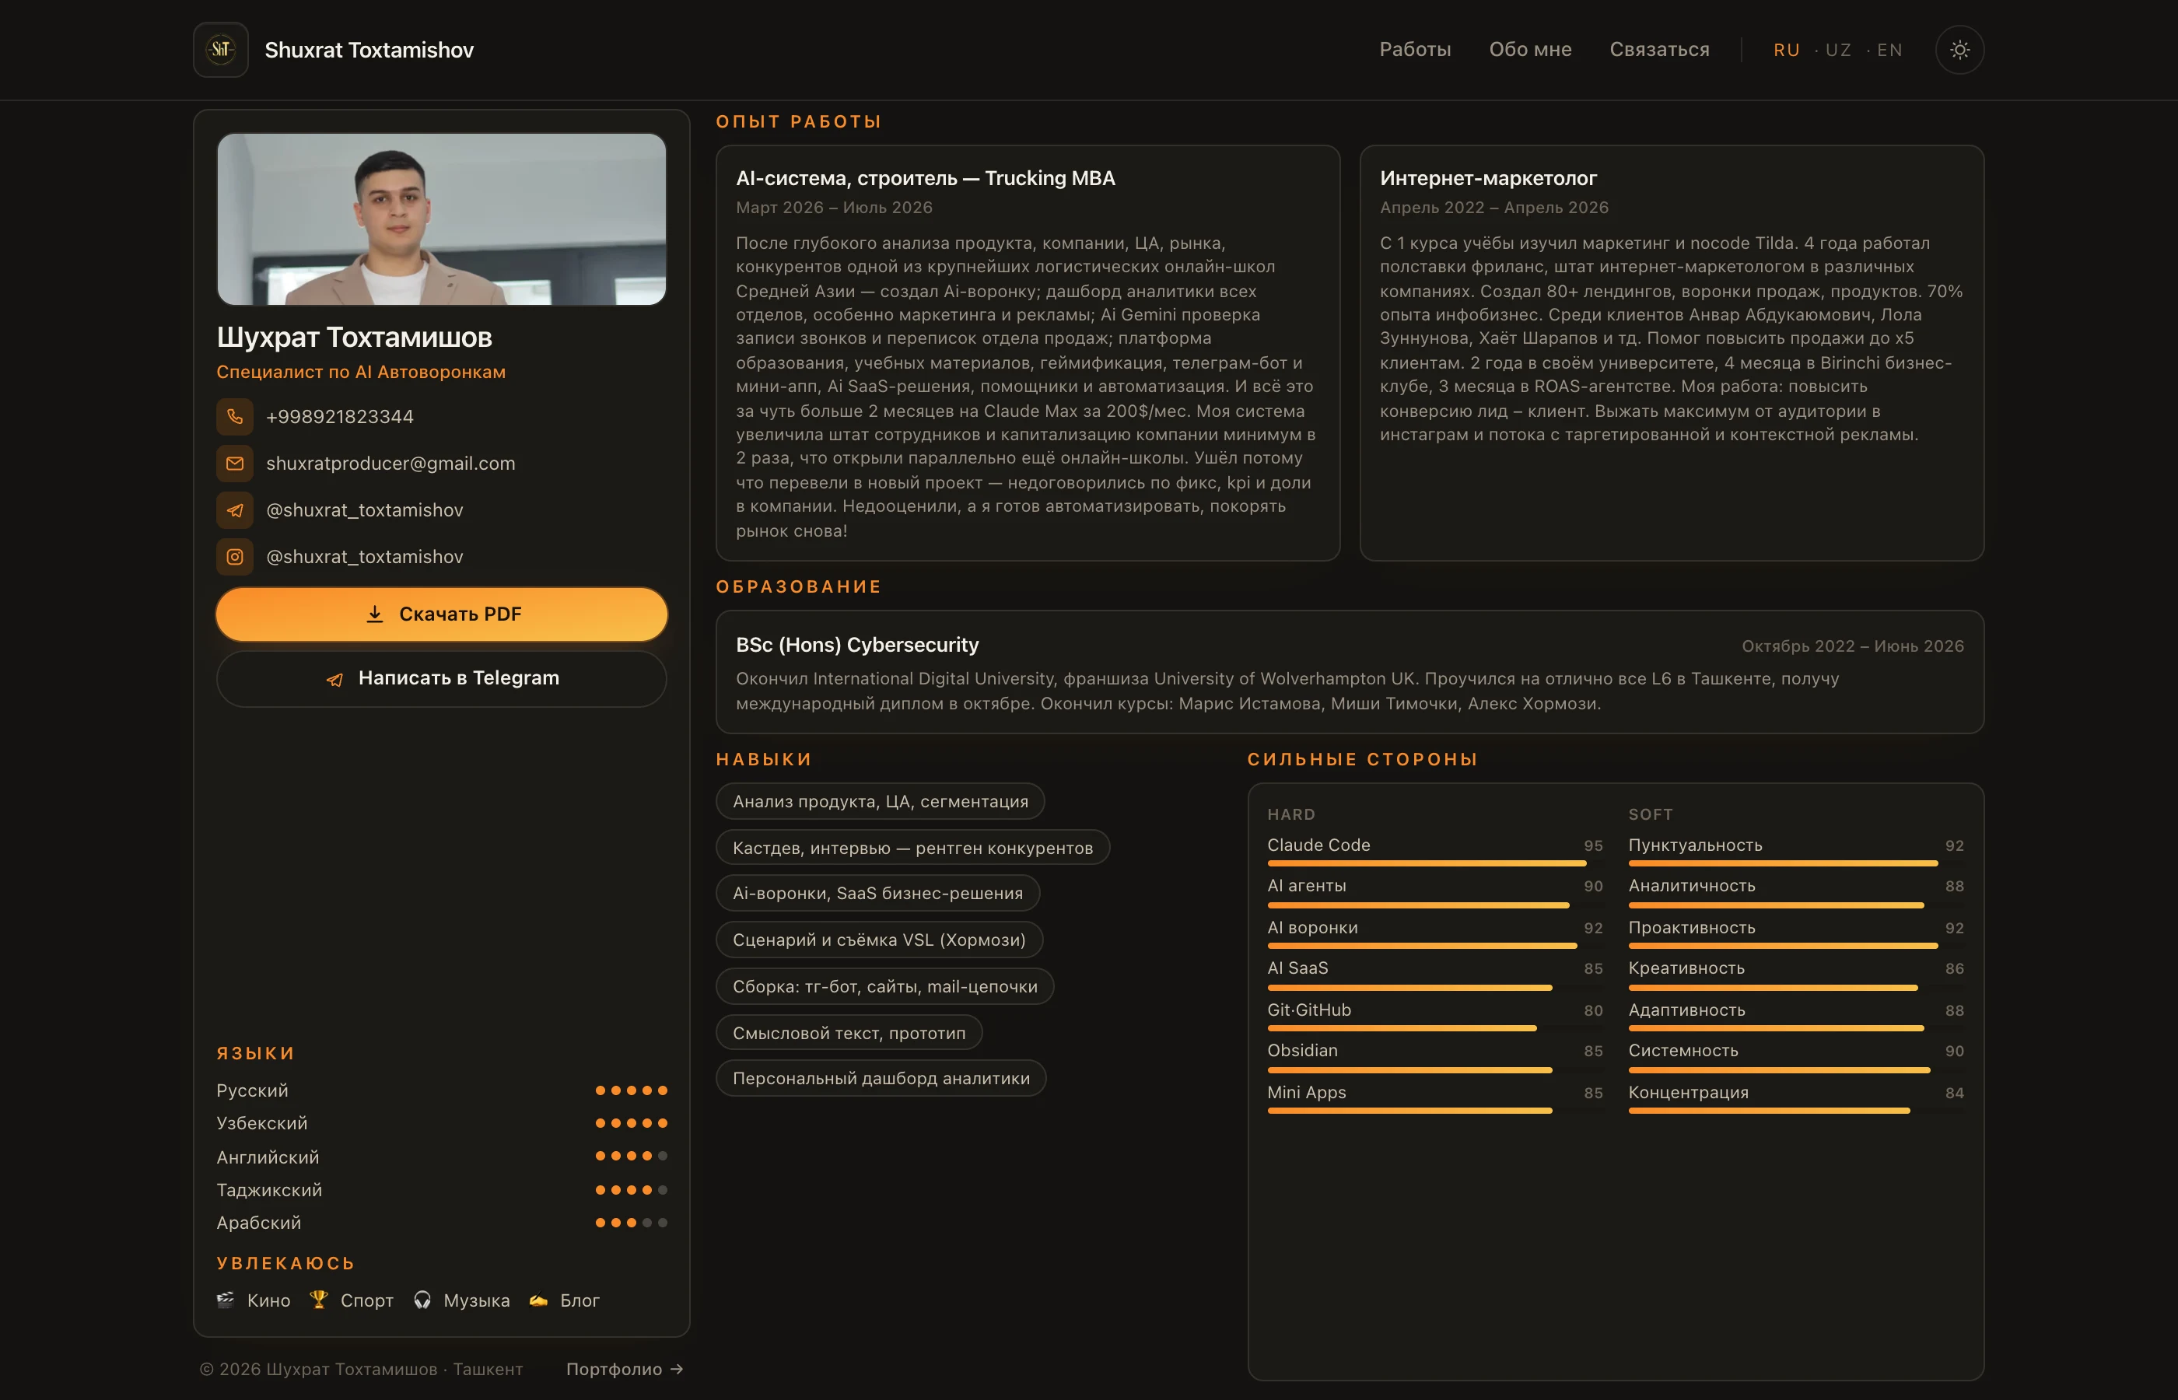Open the Связаться menu item
2178x1400 pixels.
click(x=1659, y=50)
